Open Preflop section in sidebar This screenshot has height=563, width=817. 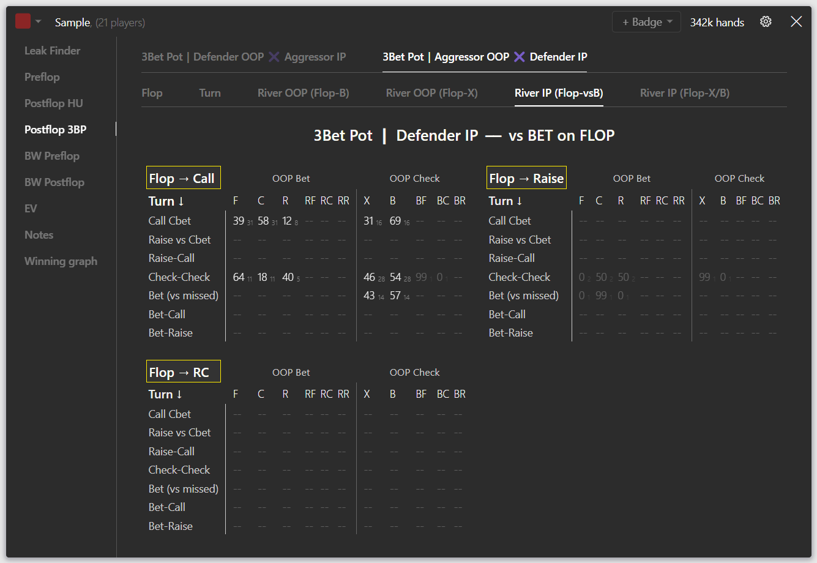click(42, 77)
